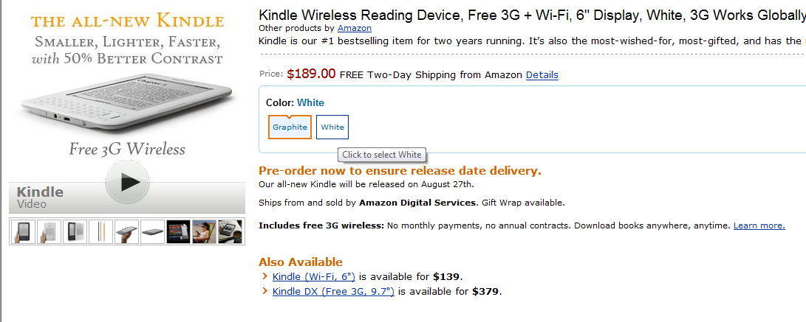
Task: View thumbnail of hand holding graphite Kindle
Action: pyautogui.click(x=24, y=231)
